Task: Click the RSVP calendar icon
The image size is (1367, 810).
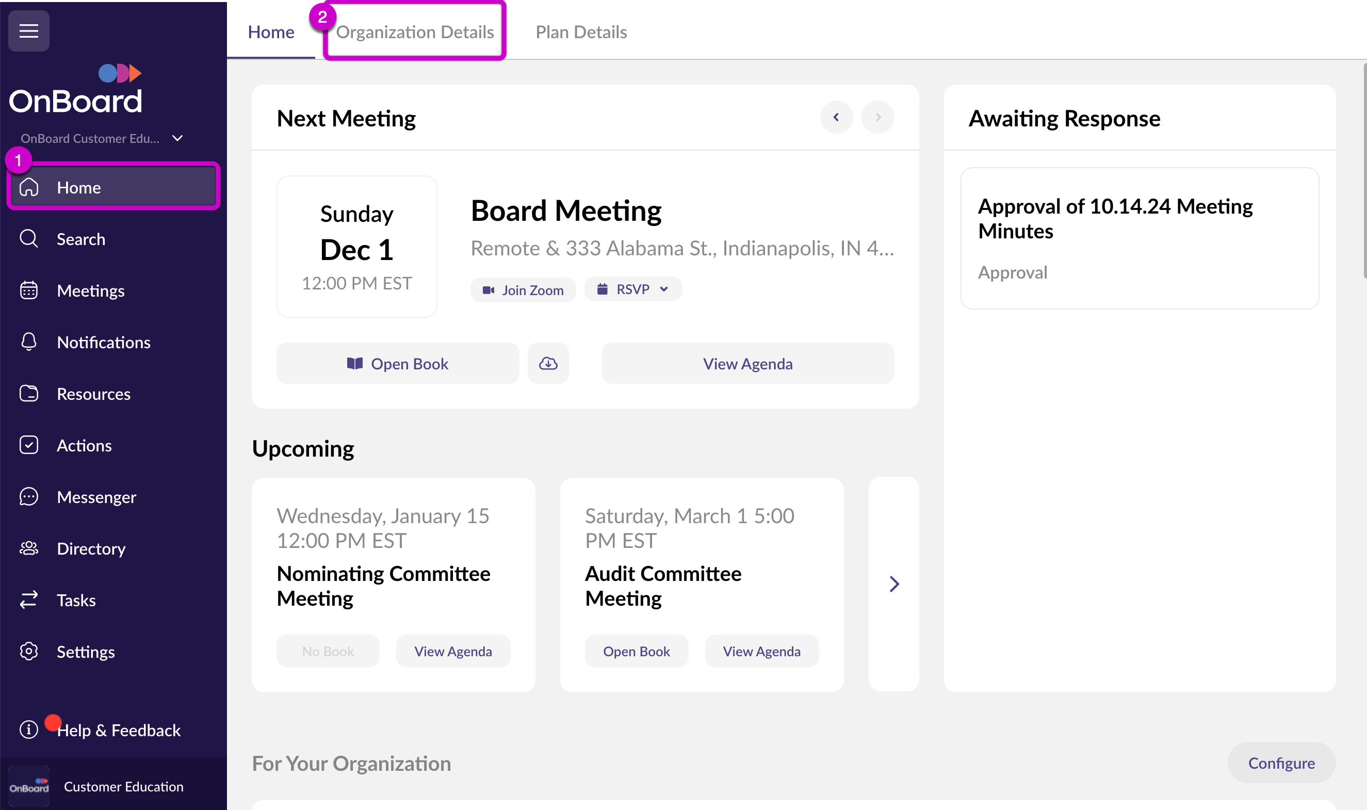Action: [x=602, y=289]
